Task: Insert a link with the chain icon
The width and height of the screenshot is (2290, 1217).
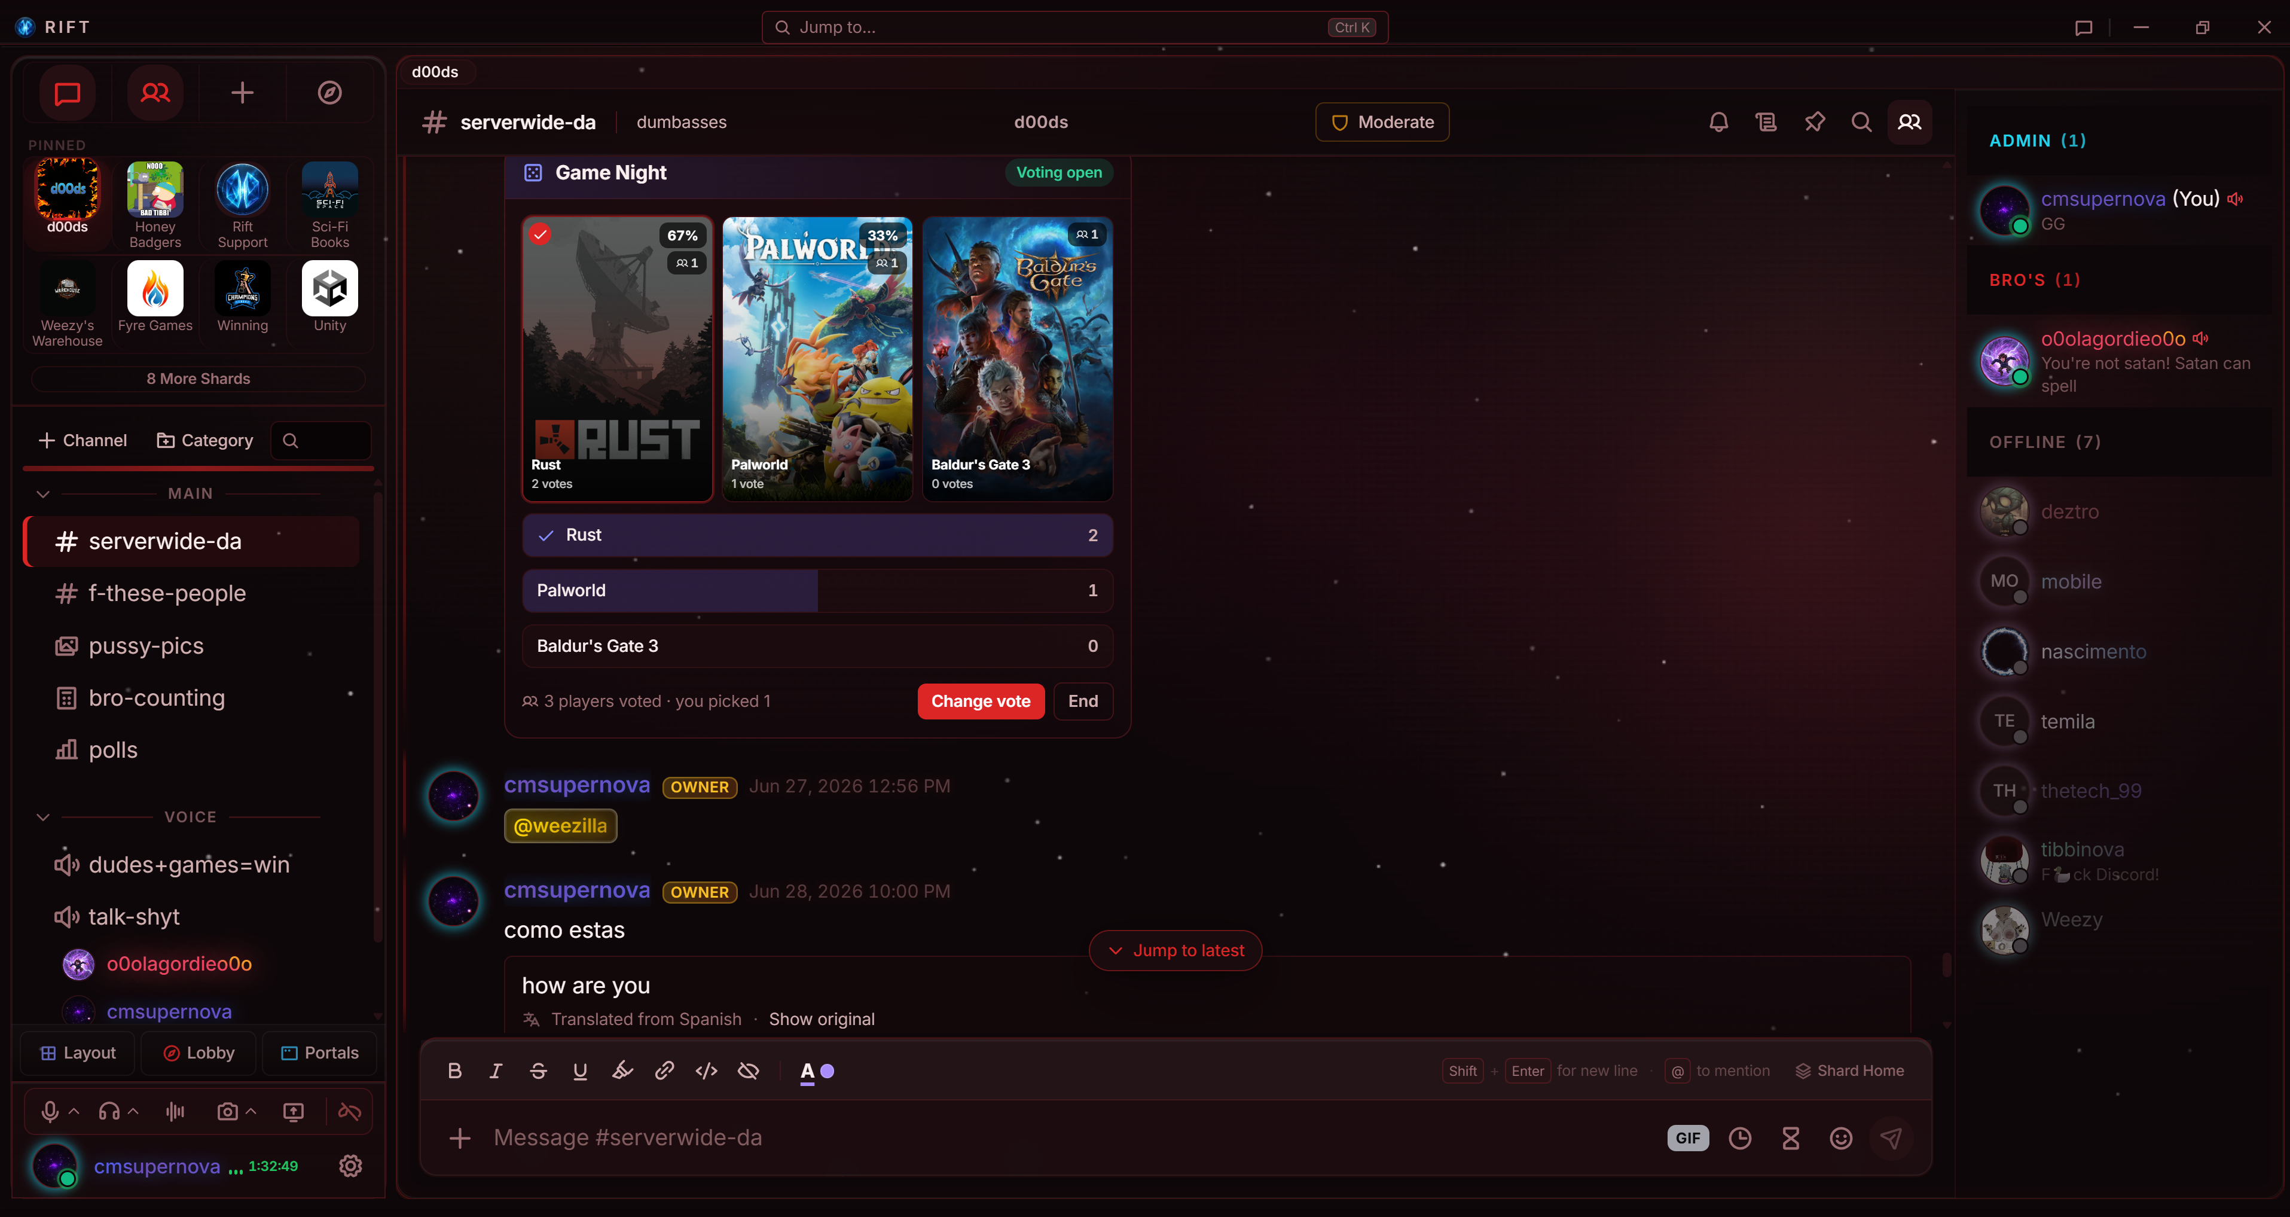Action: point(664,1071)
